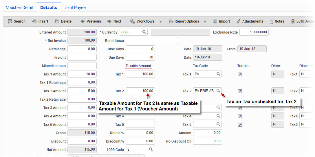Open the 1099 Code lookup
This screenshot has width=315, height=157.
tap(151, 149)
